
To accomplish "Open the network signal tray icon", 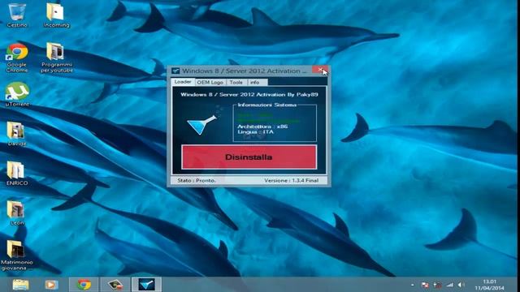I will pyautogui.click(x=449, y=285).
